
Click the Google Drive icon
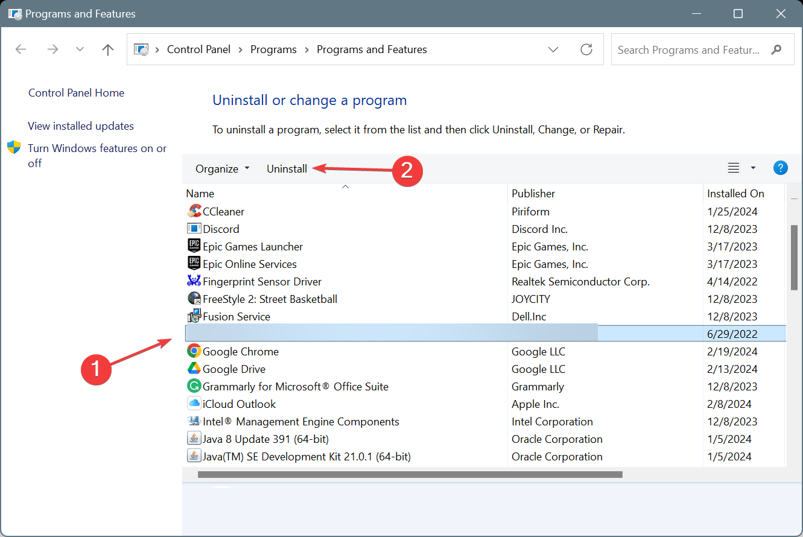pyautogui.click(x=194, y=369)
